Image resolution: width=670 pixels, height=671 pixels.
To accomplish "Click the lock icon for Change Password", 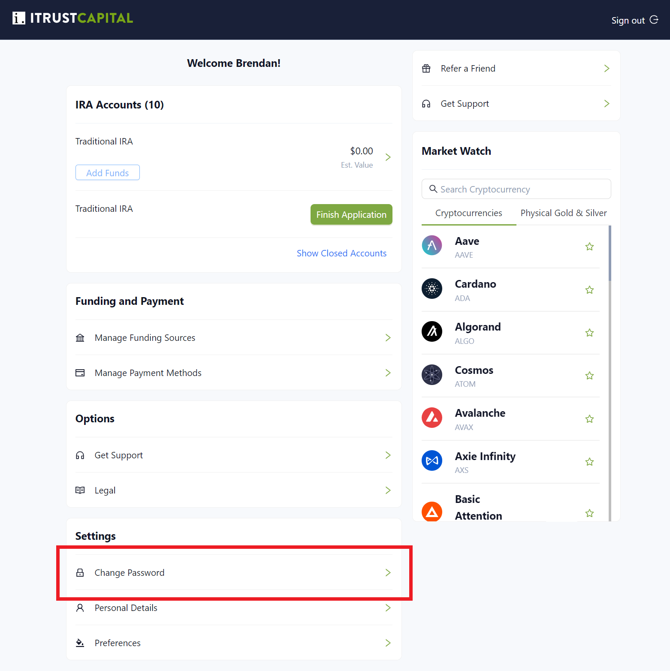I will pyautogui.click(x=80, y=573).
